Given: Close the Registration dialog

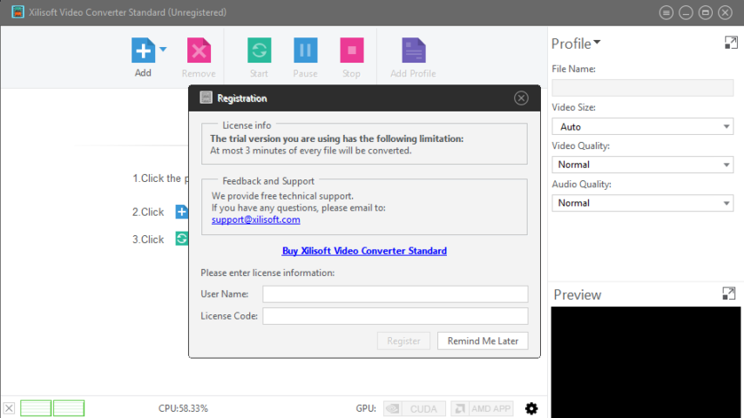Looking at the screenshot, I should tap(521, 98).
